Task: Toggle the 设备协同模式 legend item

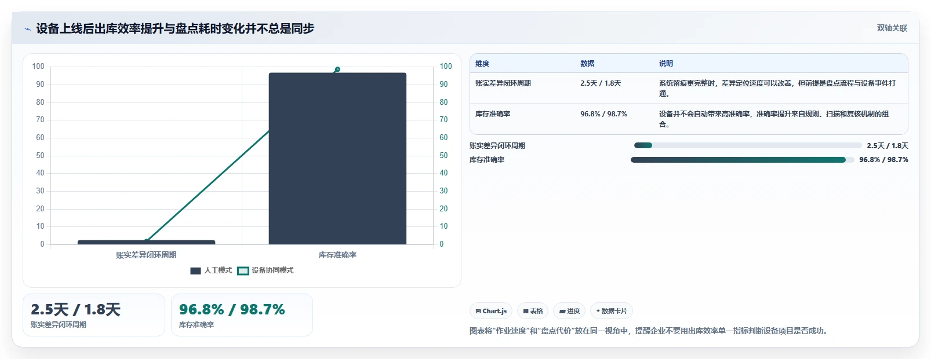Action: [266, 270]
